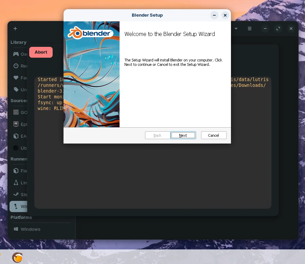Screen dimensions: 305x264
Task: Open the Games library icon in Lutris sidebar
Action: click(16, 54)
